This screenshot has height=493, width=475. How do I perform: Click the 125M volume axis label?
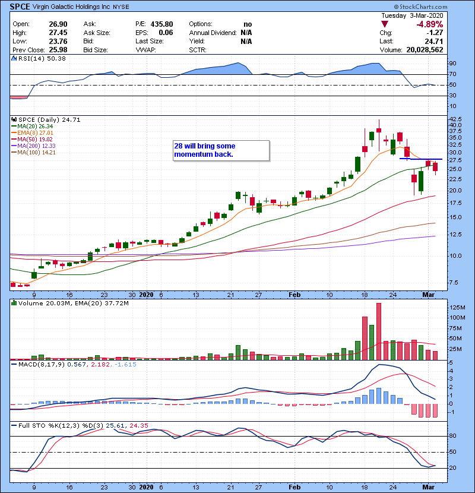[x=457, y=308]
